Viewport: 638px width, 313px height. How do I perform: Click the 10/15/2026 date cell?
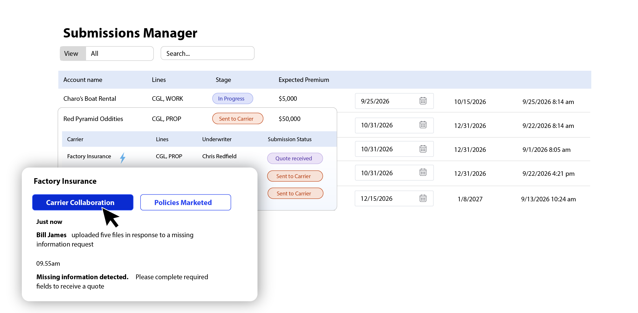point(470,102)
